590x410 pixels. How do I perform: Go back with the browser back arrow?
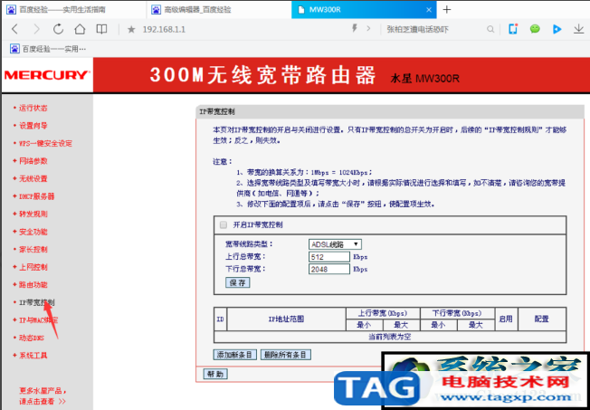point(14,29)
